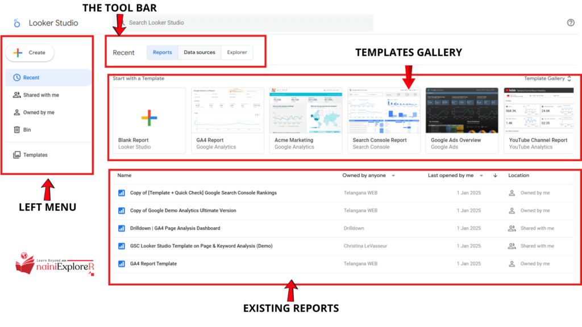Open the Google Ads Overview template thumbnail
Screen dimensions: 582x327
click(462, 111)
